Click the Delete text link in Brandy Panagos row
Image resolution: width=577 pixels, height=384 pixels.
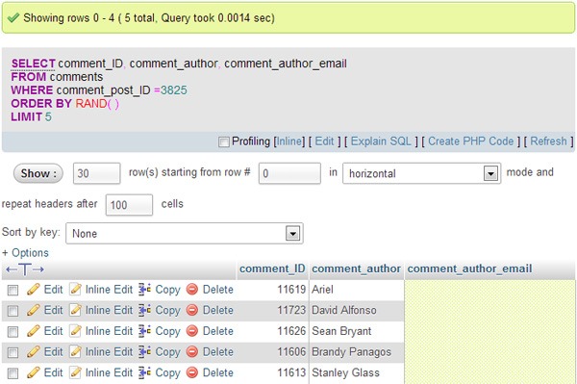[x=218, y=352]
